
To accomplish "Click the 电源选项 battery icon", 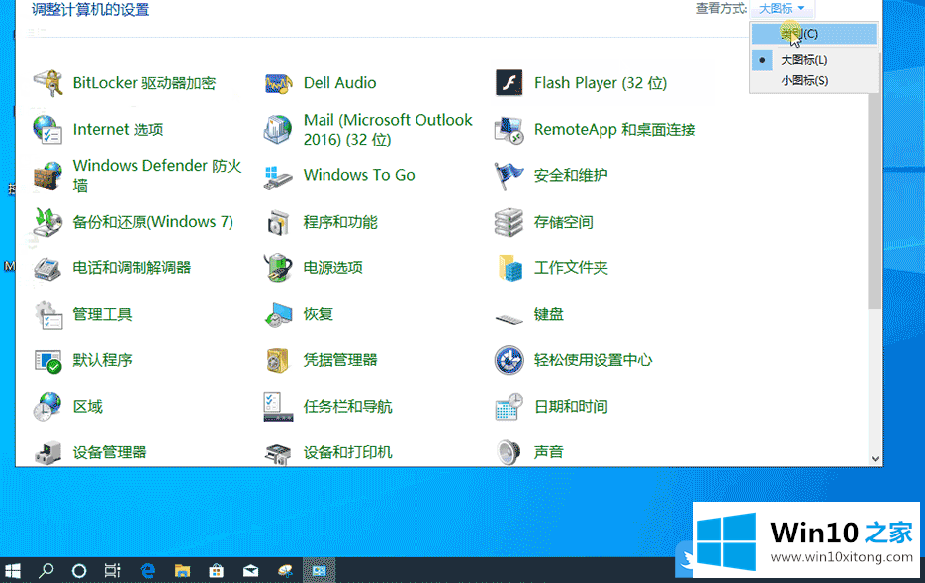I will click(278, 267).
